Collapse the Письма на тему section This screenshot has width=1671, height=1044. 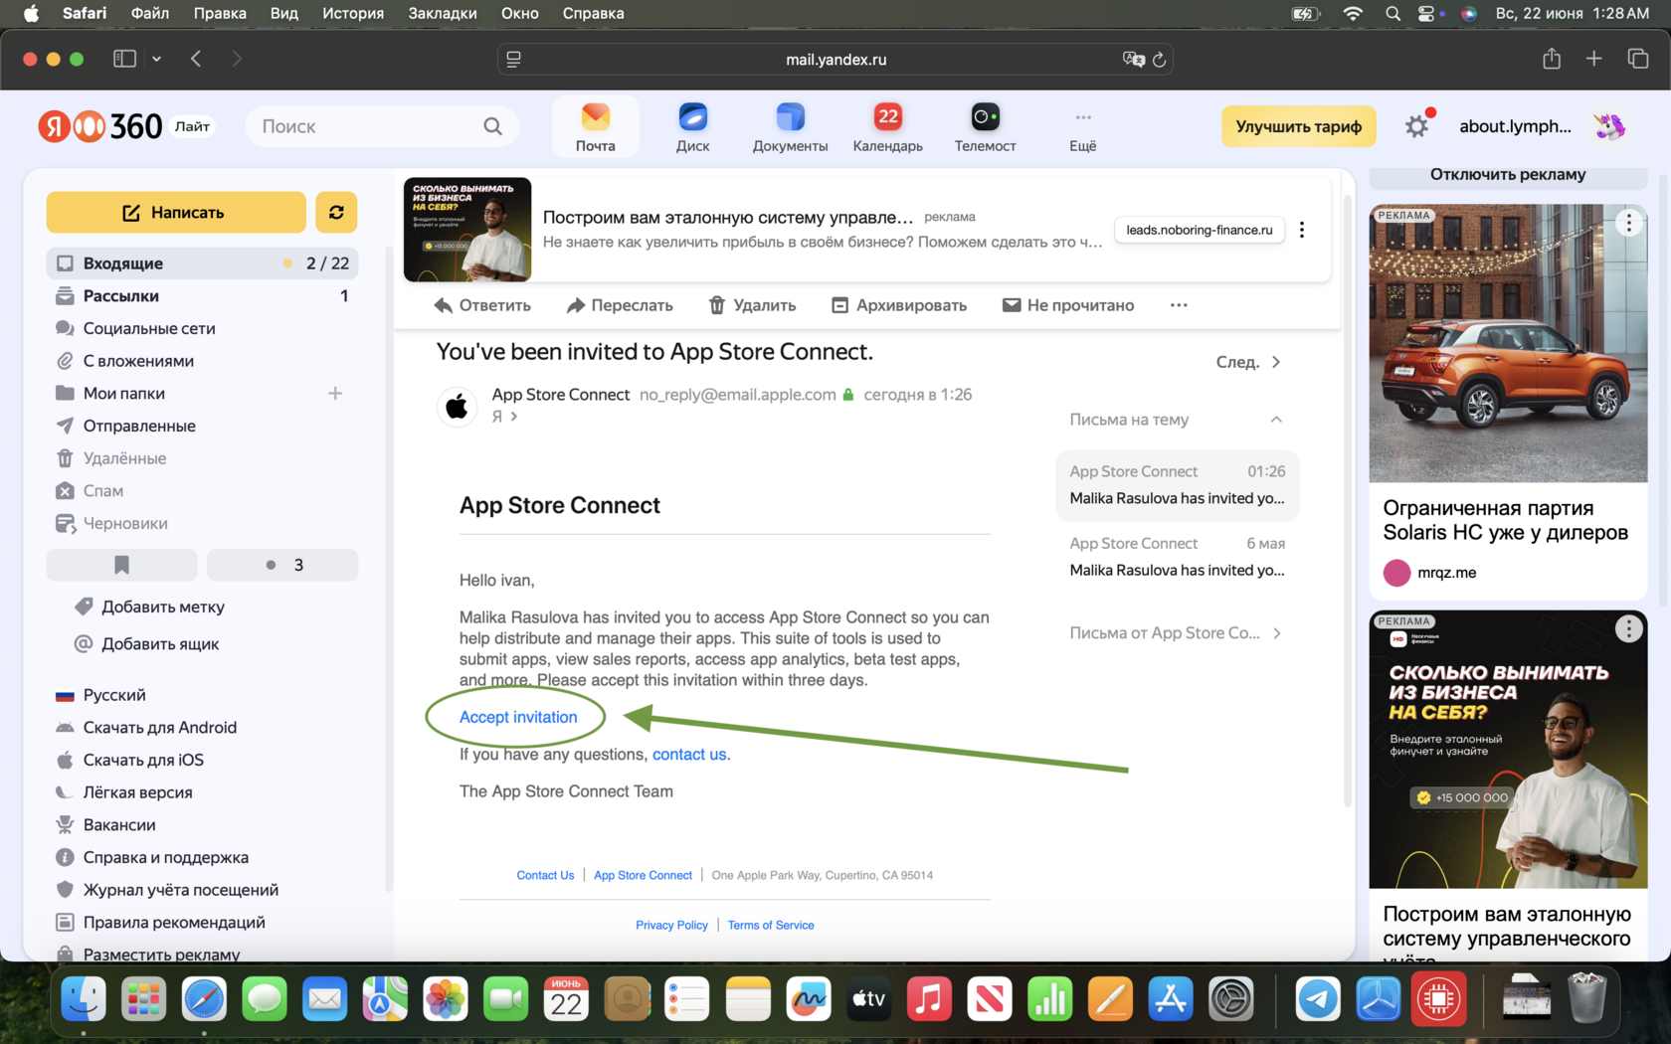tap(1276, 420)
